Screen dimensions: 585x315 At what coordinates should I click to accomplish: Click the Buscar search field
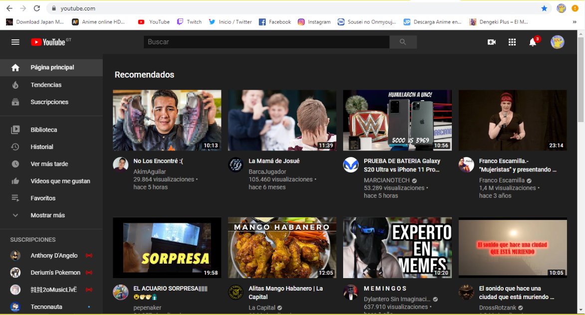coord(266,42)
